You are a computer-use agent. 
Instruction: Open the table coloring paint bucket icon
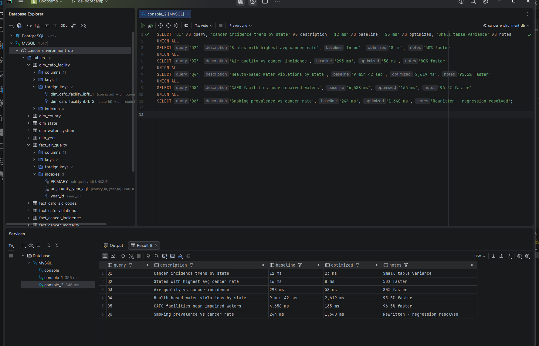pyautogui.click(x=180, y=256)
